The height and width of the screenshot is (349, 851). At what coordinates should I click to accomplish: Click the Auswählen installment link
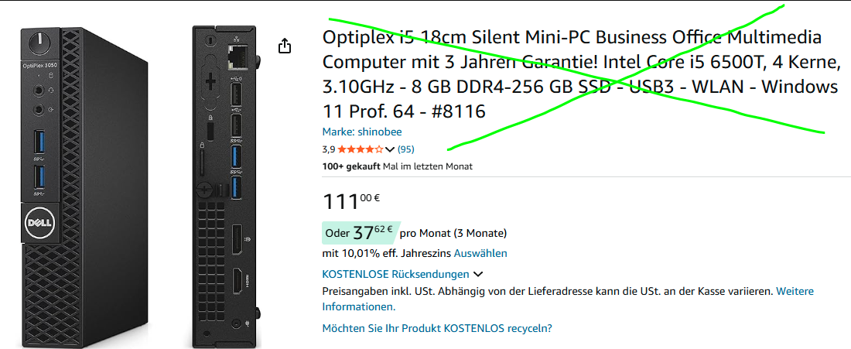[480, 253]
